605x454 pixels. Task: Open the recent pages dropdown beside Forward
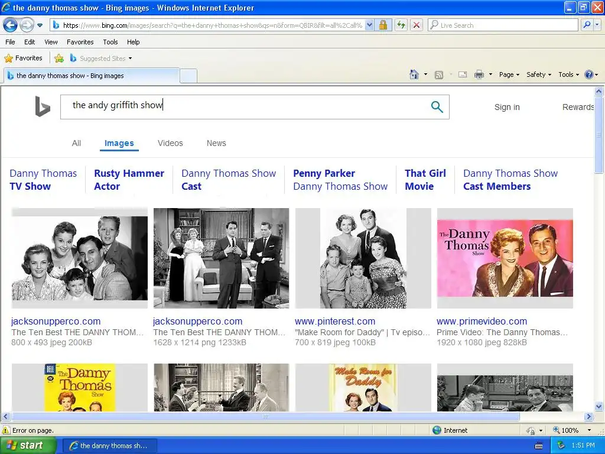[40, 25]
